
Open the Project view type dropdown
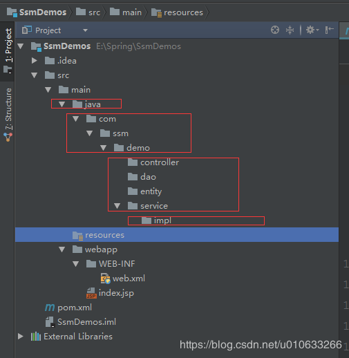tap(85, 30)
